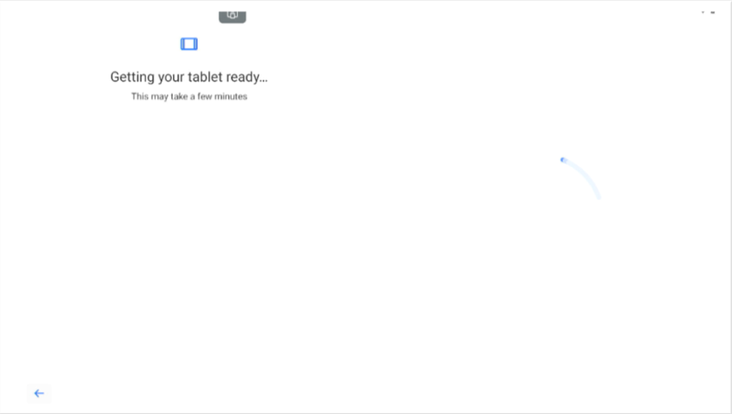Select the setup tablet illustration icon
Screen dimensions: 732x414
[x=189, y=43]
